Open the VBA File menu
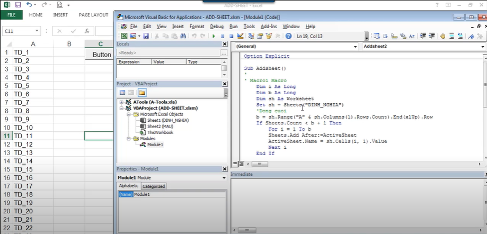 134,26
